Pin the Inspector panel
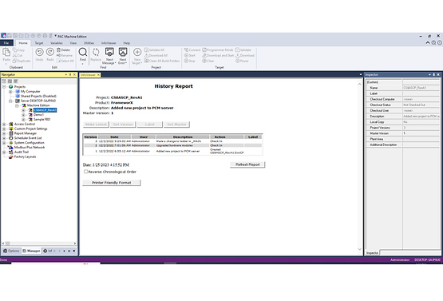Screen dimensions: 443x301 tap(433, 74)
